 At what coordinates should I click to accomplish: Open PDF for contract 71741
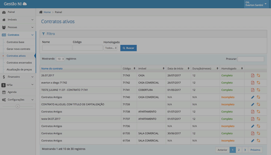tap(253, 90)
